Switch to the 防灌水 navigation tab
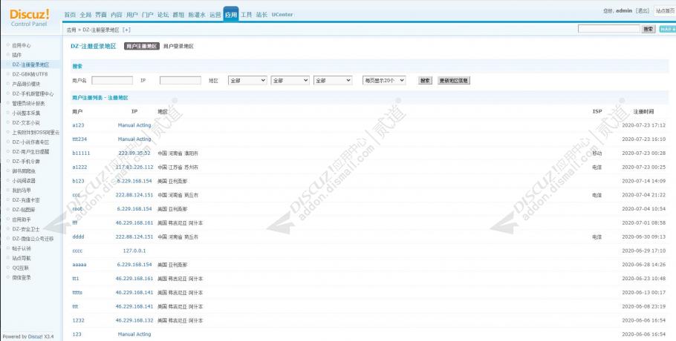 [x=197, y=15]
